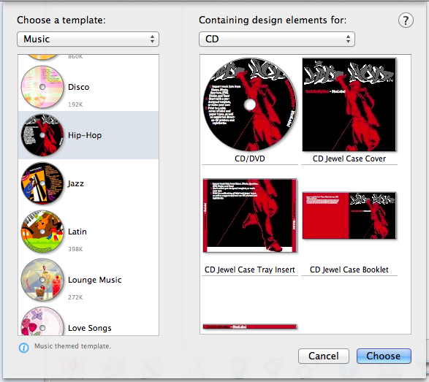Click the help question mark button
The height and width of the screenshot is (382, 429).
coord(406,20)
